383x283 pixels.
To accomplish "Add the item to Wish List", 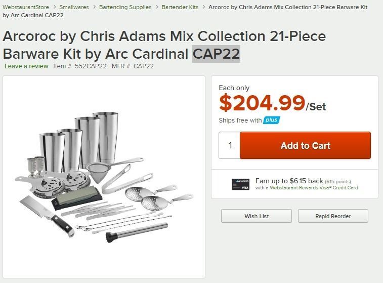I will [257, 216].
